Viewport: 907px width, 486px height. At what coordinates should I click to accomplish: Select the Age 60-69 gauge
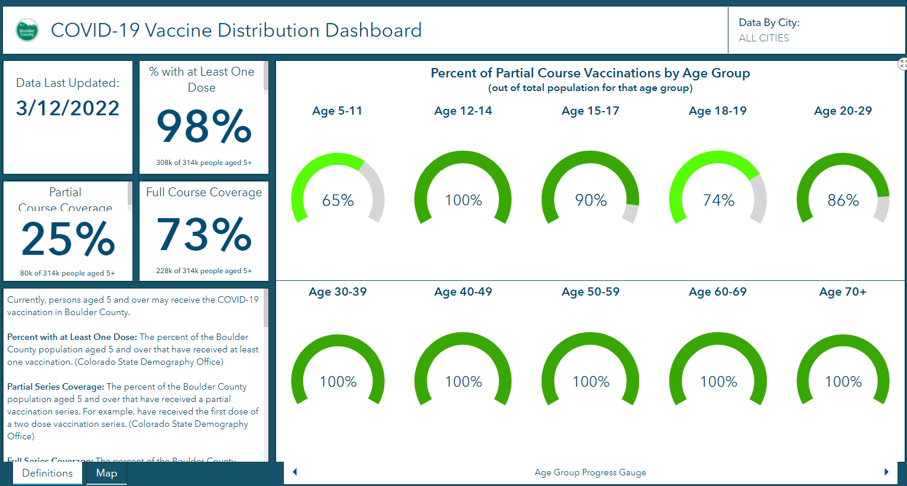tap(718, 370)
